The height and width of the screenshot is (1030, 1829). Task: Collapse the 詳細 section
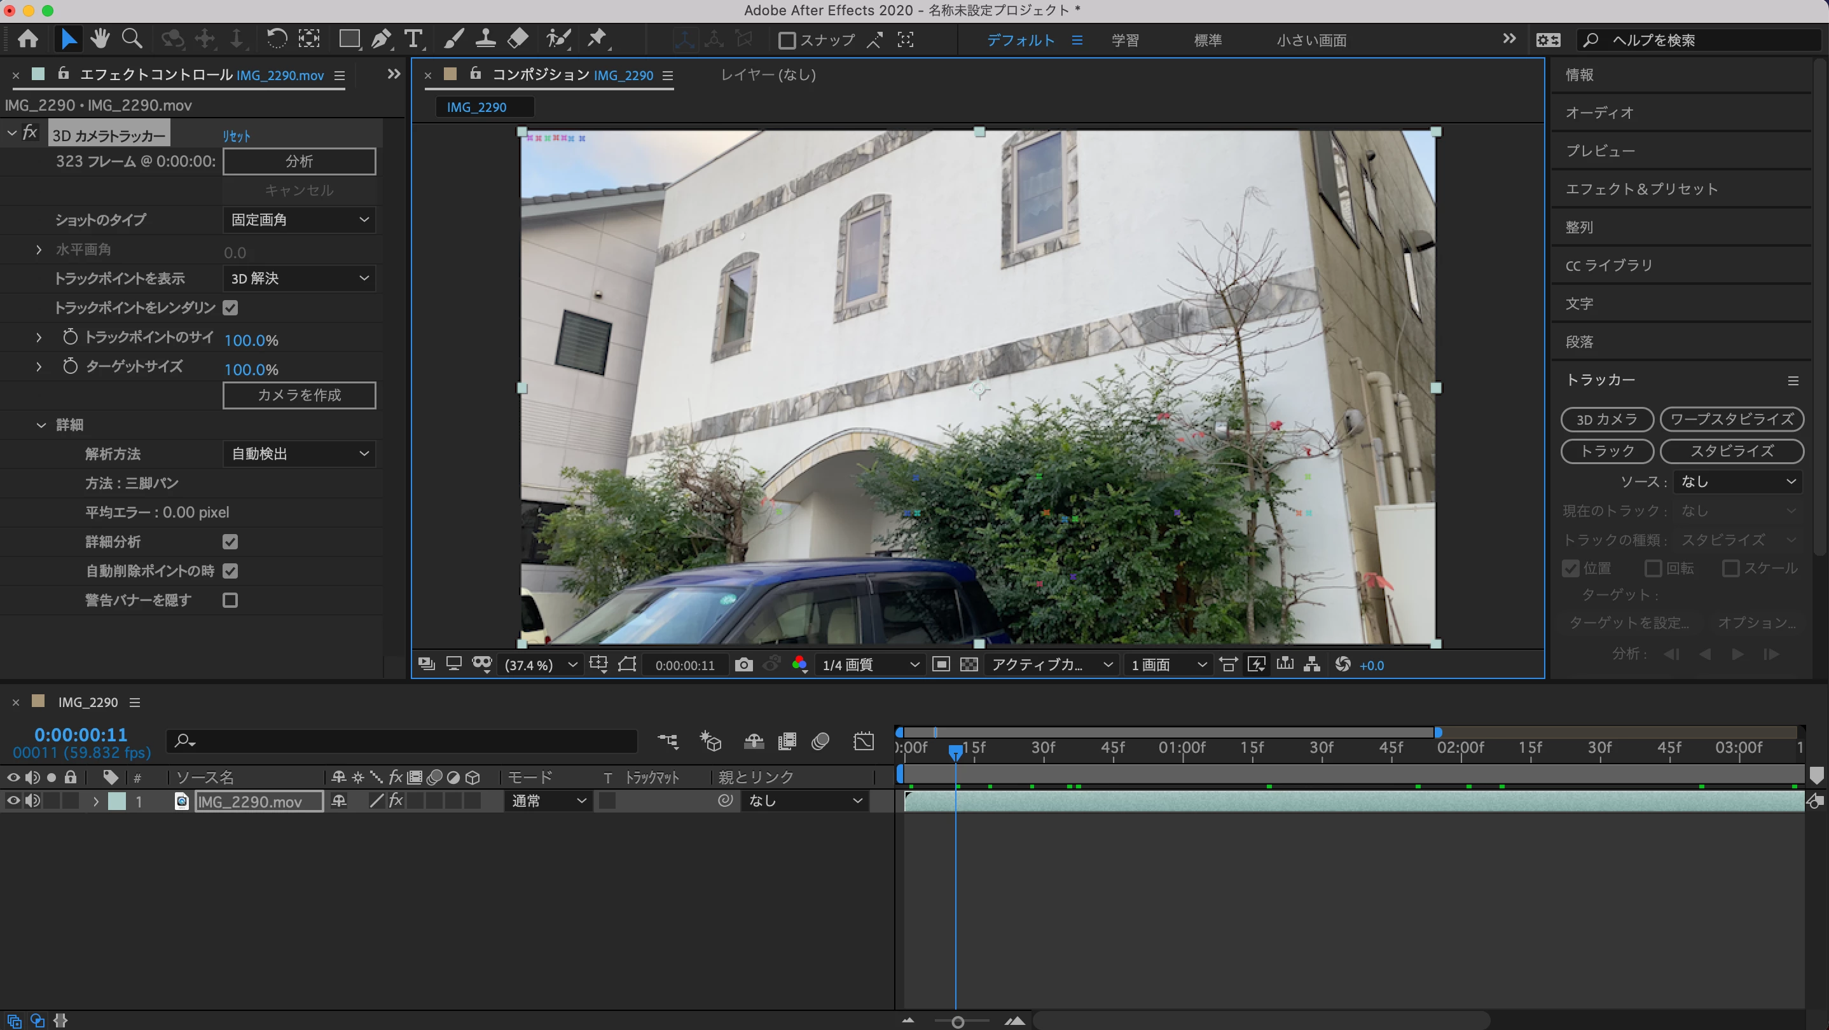41,425
